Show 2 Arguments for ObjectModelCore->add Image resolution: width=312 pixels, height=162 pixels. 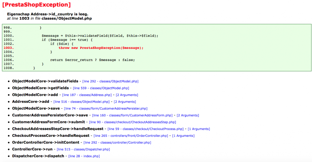[x=127, y=95]
